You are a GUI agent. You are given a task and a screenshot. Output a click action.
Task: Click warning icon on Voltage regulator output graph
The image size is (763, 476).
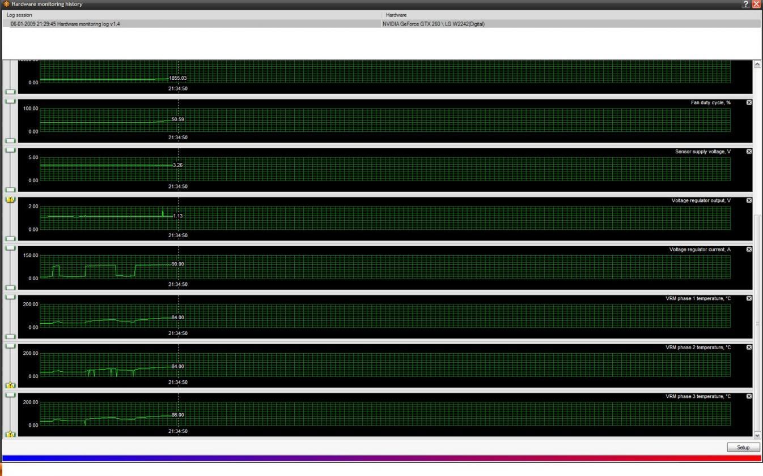[x=10, y=199]
